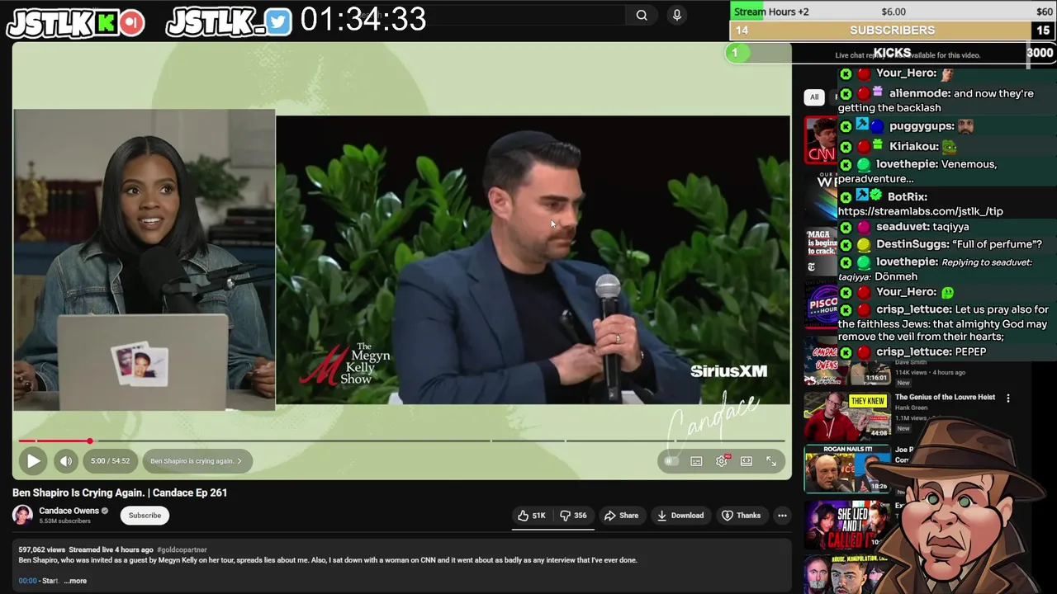Click the SUBSCRIBERS goal bar
The height and width of the screenshot is (594, 1057).
click(893, 31)
